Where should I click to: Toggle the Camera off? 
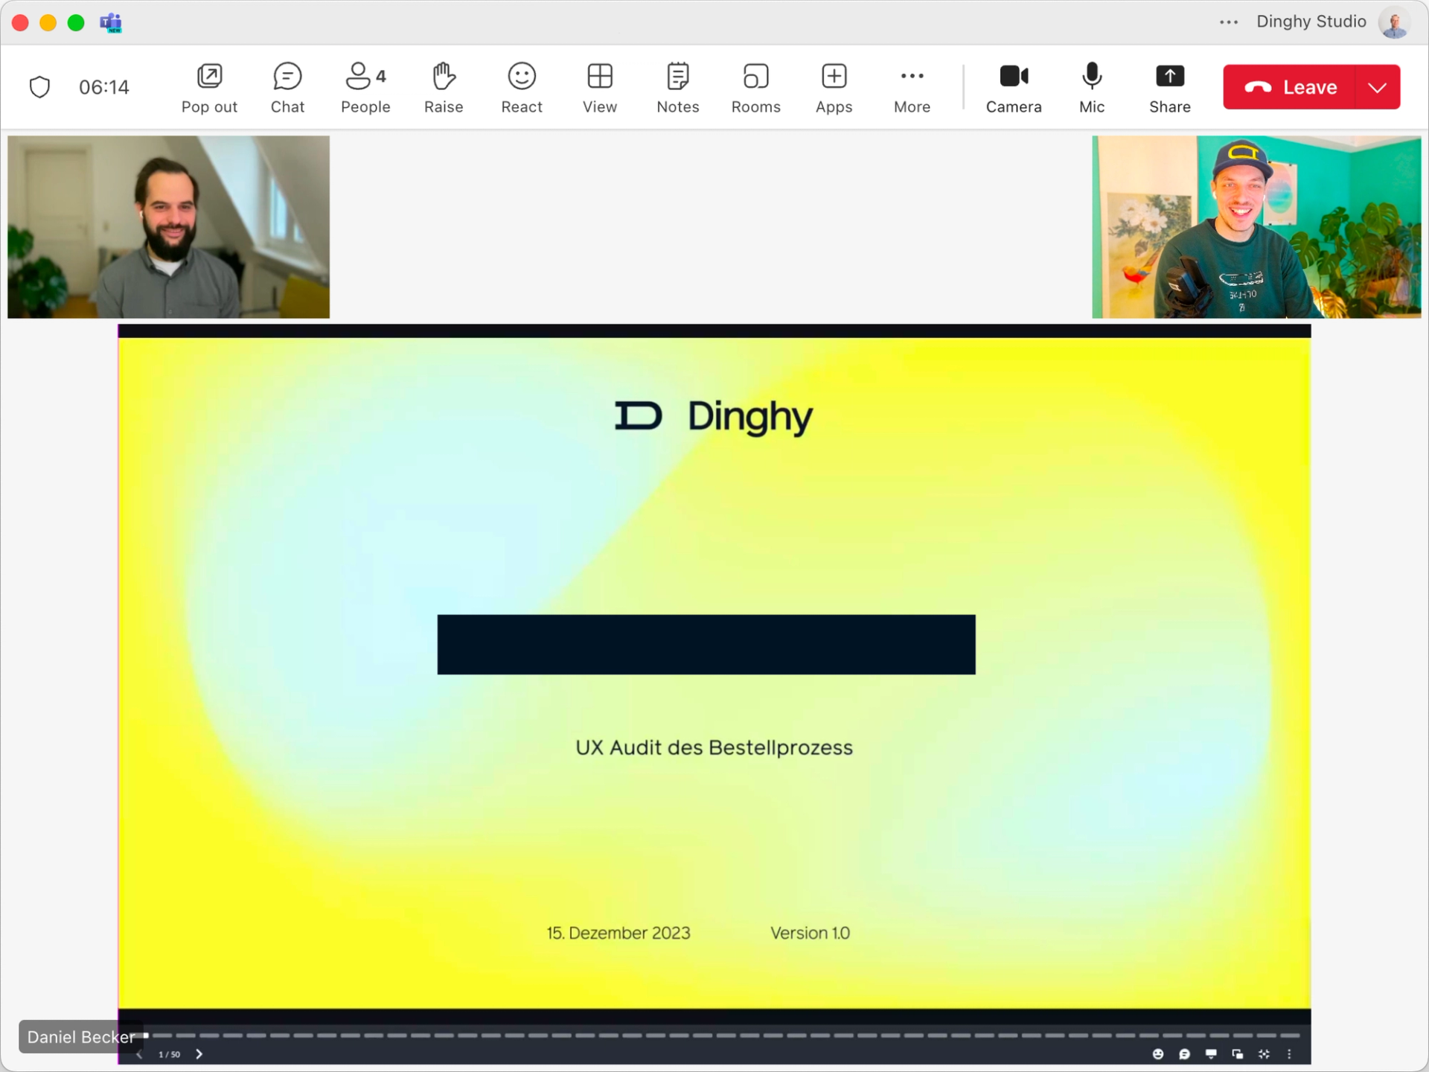tap(1013, 88)
